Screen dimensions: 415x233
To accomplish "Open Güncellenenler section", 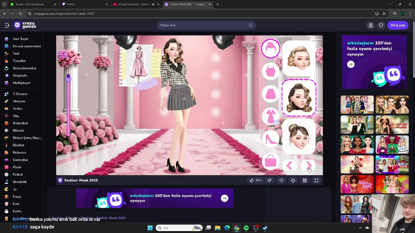I will [21, 68].
